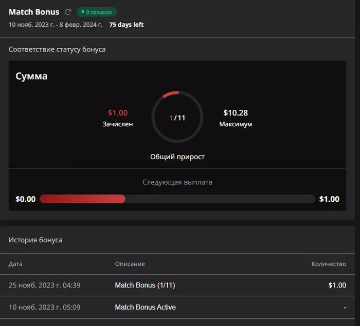
Task: Click the circular 1/11 progress ring
Action: pyautogui.click(x=177, y=118)
